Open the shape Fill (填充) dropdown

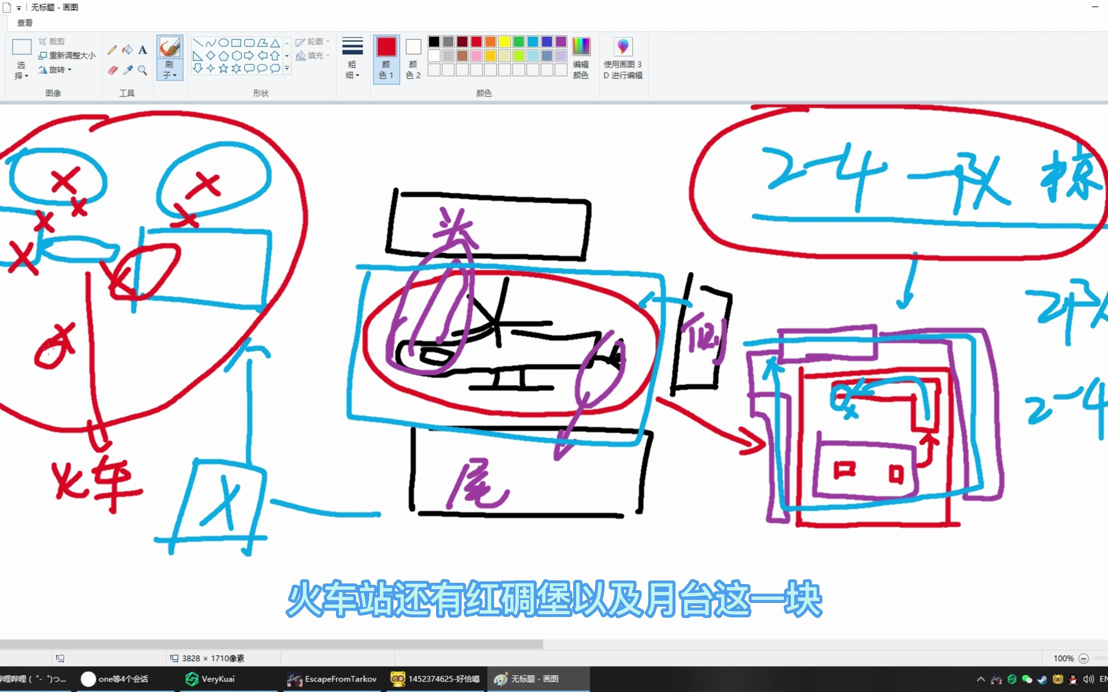313,55
